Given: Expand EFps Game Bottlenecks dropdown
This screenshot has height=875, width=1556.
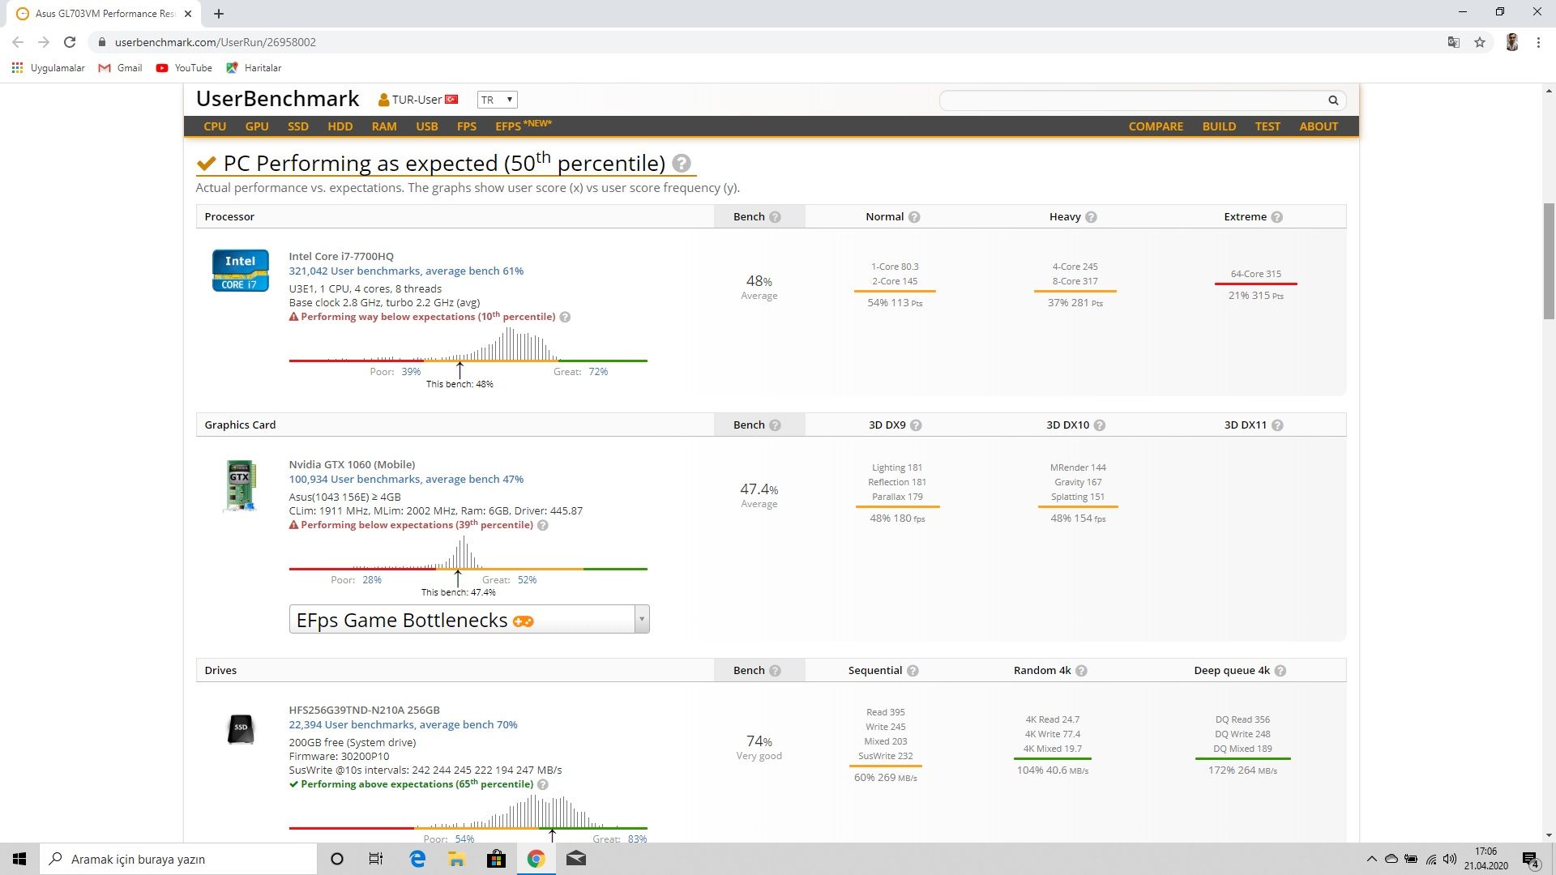Looking at the screenshot, I should tap(641, 620).
